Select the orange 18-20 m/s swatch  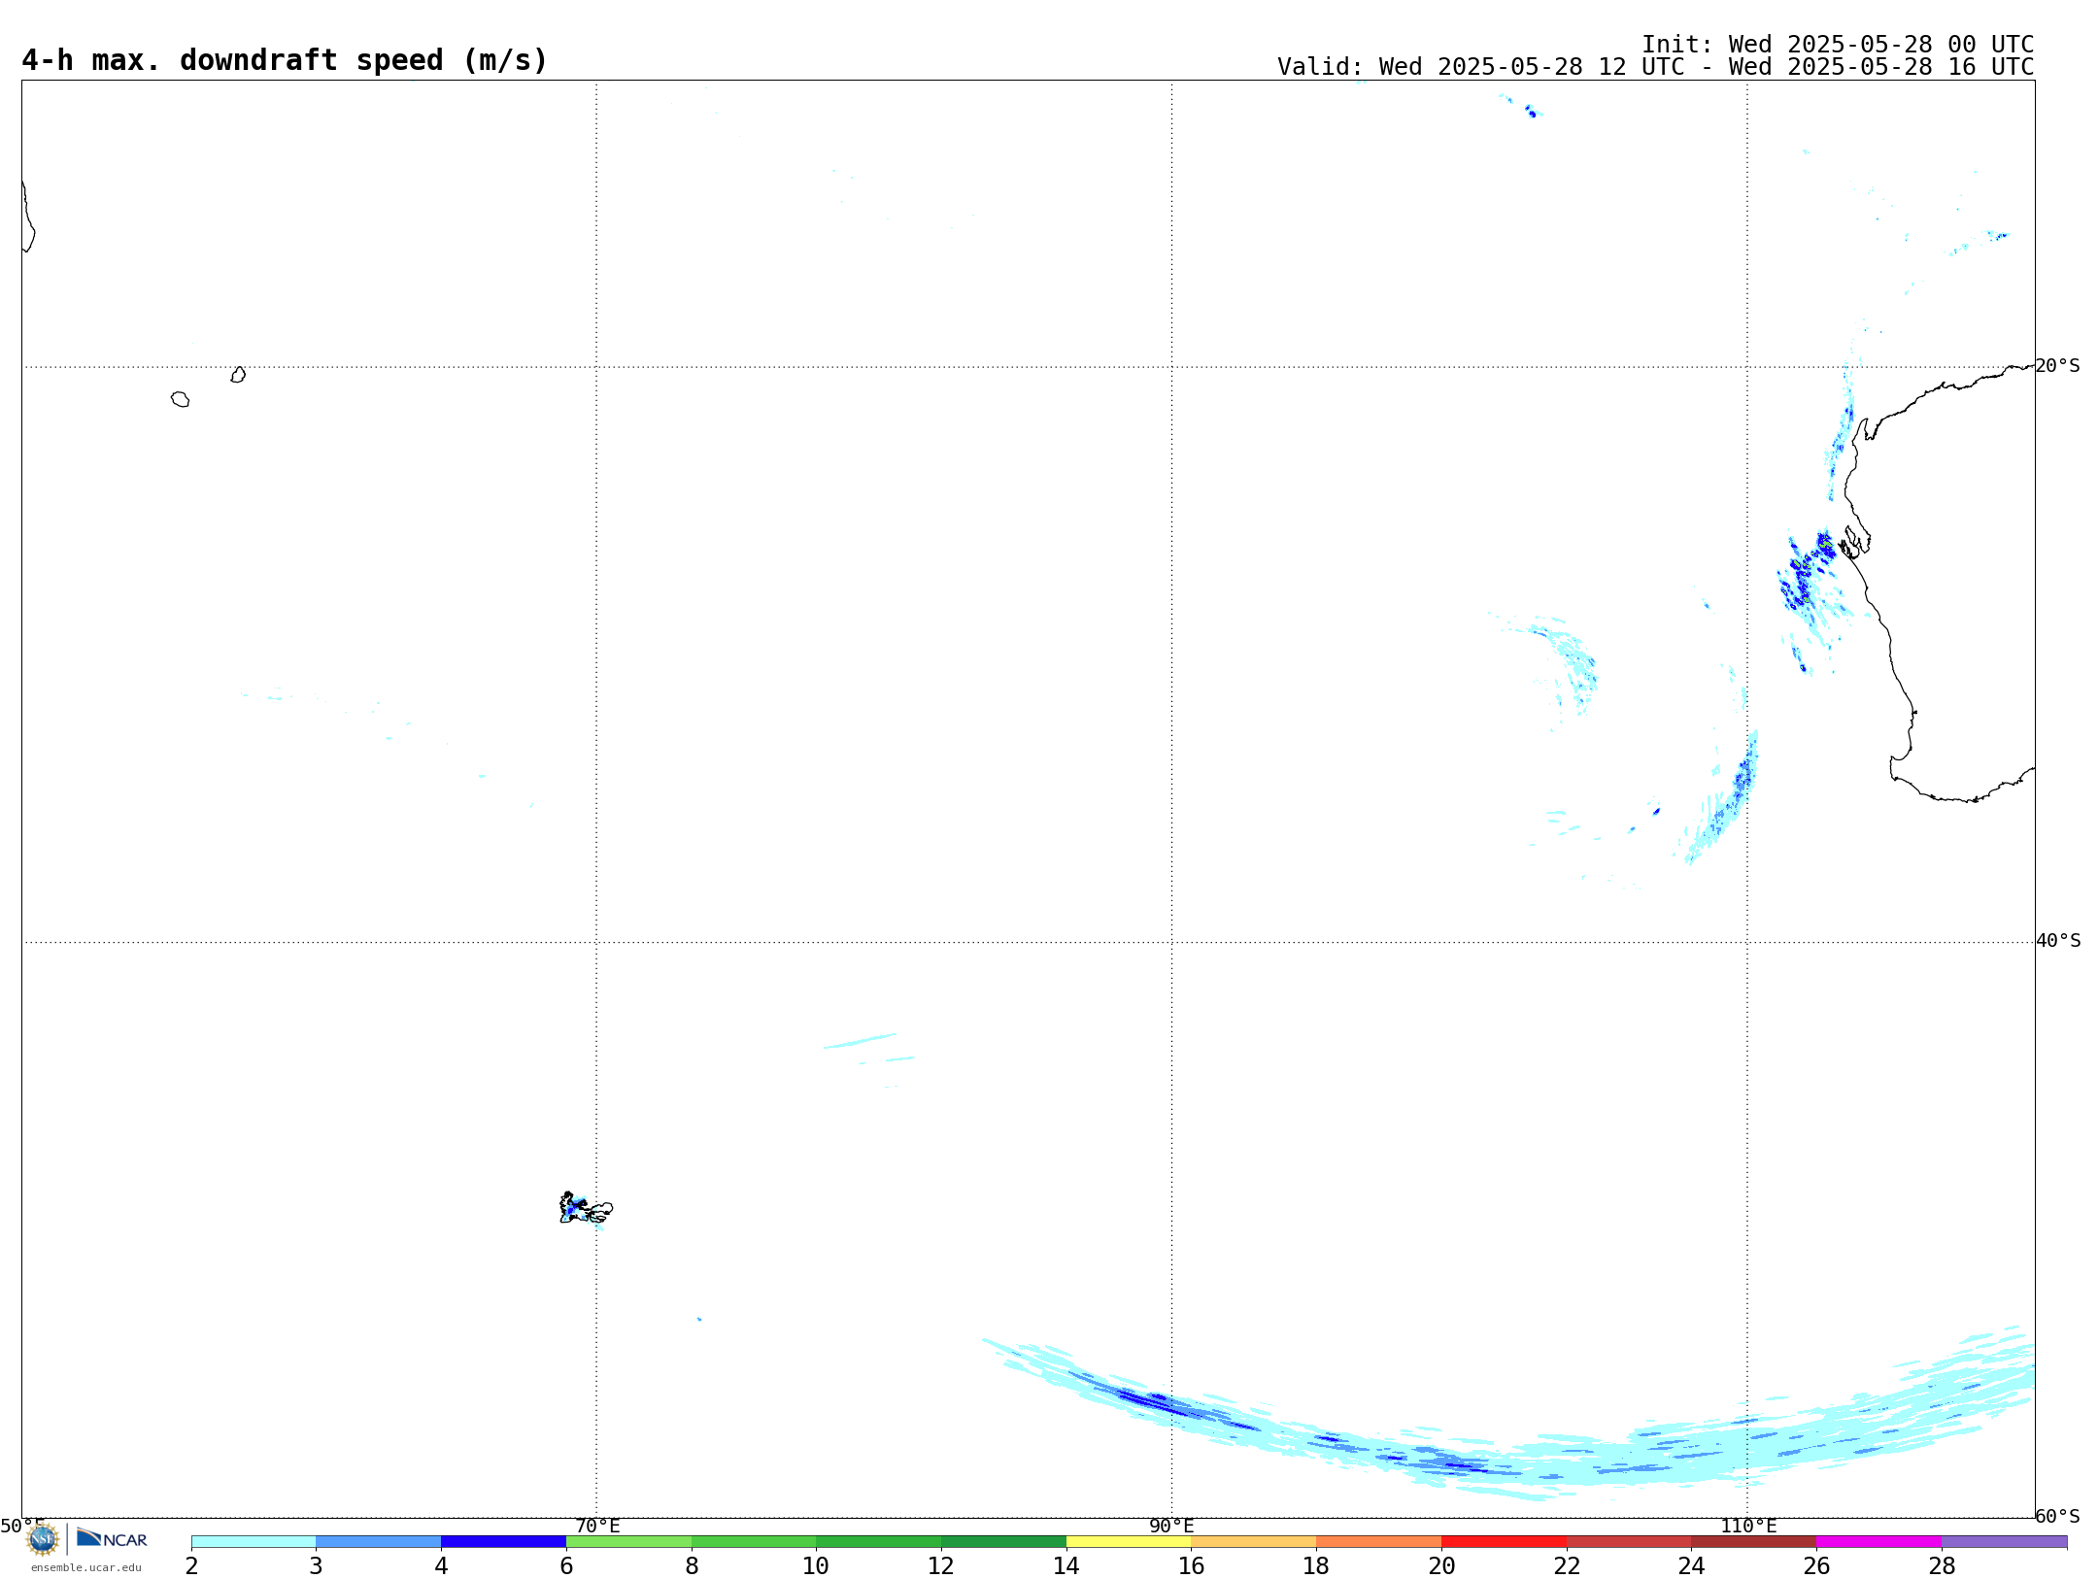[x=1378, y=1542]
